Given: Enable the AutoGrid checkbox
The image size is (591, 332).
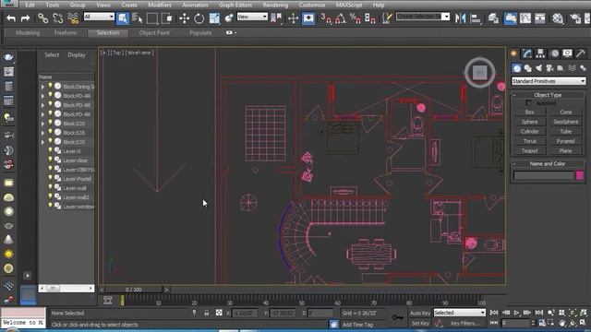Looking at the screenshot, I should 529,103.
